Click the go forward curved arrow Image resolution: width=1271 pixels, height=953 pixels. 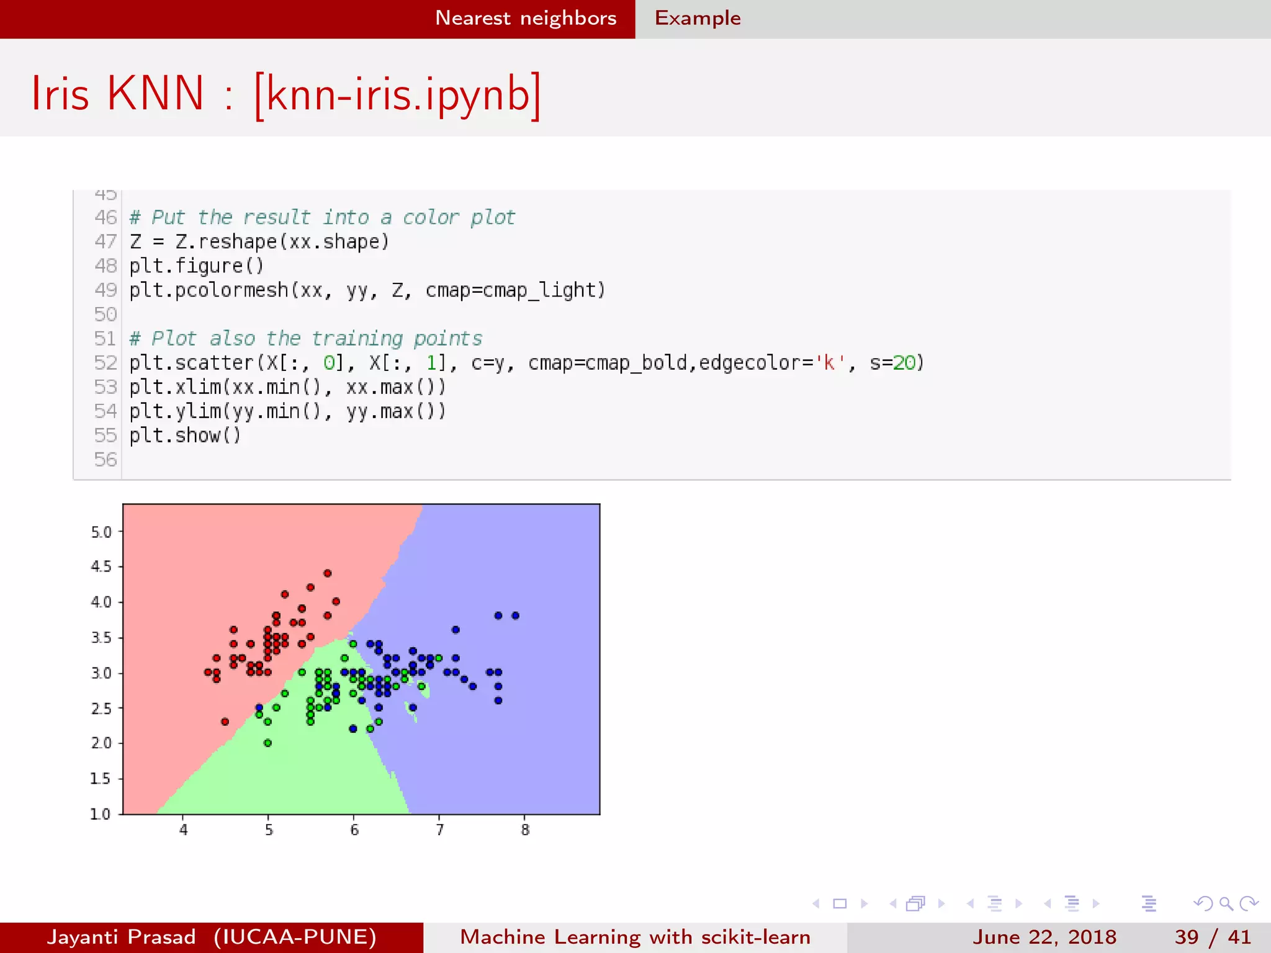click(x=1249, y=904)
